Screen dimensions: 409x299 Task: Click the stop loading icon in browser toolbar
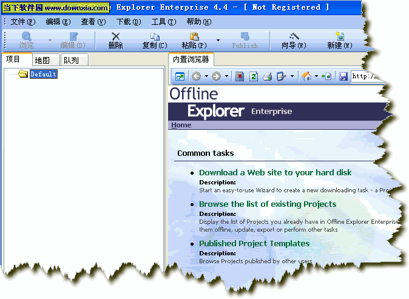point(240,76)
